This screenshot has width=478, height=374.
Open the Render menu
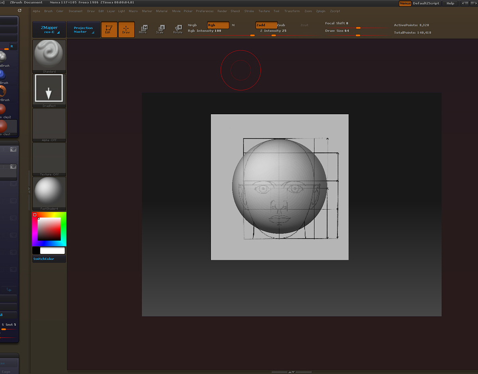pyautogui.click(x=222, y=11)
